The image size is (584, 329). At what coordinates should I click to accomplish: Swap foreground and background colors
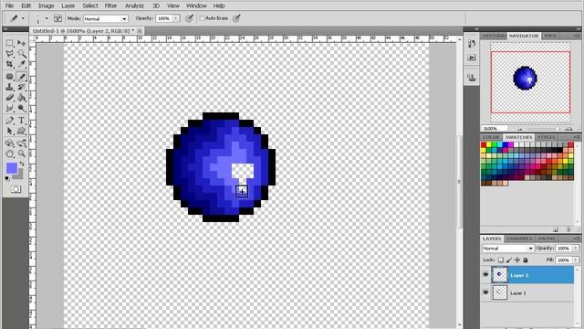(22, 164)
